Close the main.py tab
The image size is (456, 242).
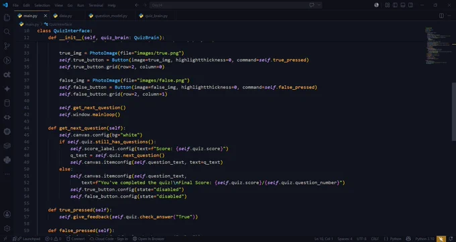46,15
